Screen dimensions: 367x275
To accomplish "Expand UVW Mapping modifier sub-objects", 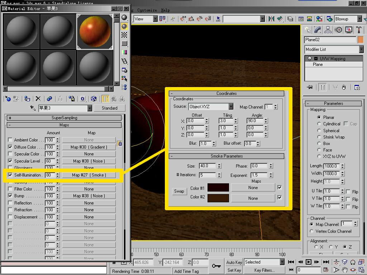I will tap(316, 59).
